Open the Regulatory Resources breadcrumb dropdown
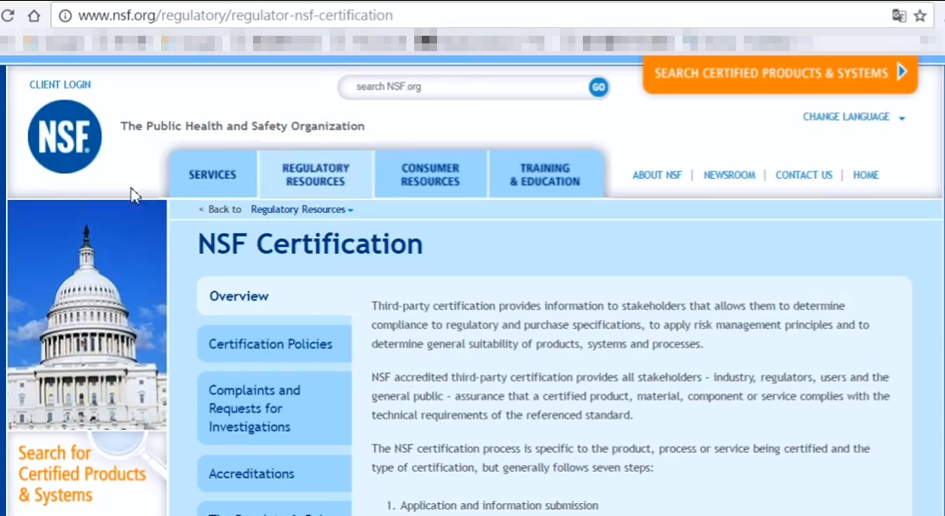 pyautogui.click(x=302, y=209)
